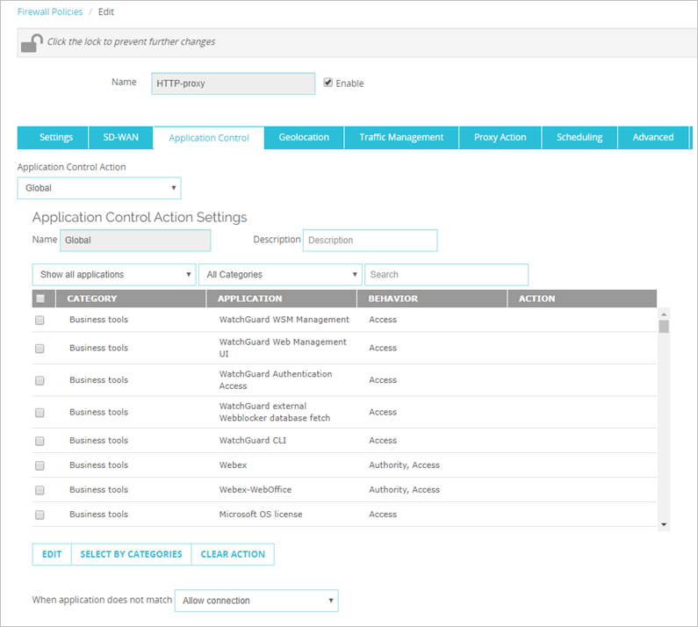Open the Application Control Action dropdown
The height and width of the screenshot is (627, 698).
[99, 188]
